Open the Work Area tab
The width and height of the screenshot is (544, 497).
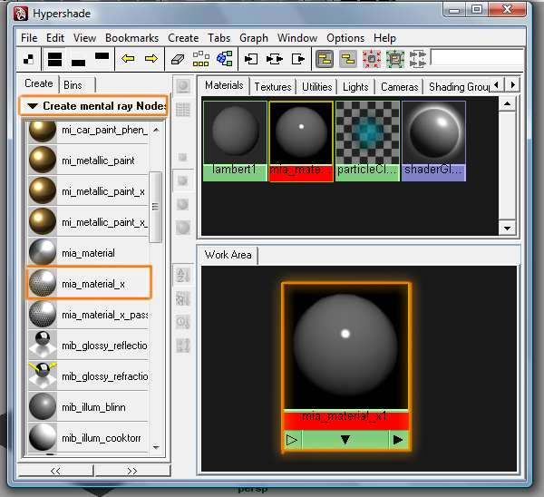click(228, 255)
